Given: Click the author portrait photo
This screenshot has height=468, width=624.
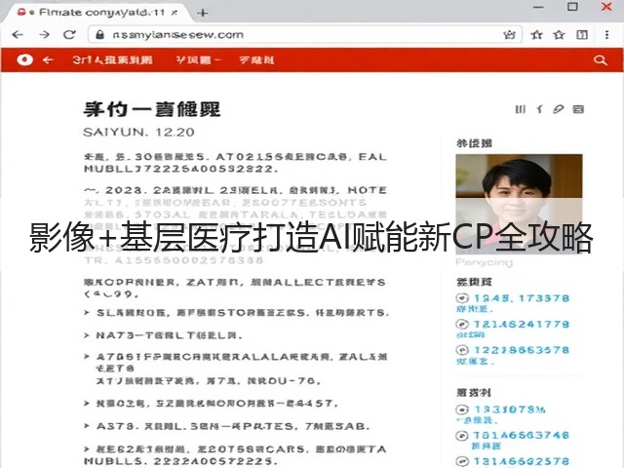Looking at the screenshot, I should 519,204.
